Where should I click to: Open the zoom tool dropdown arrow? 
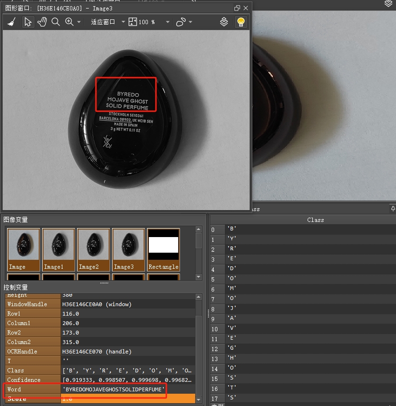pos(79,22)
